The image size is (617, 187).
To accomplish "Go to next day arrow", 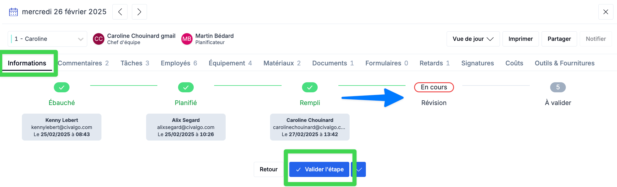I will tap(139, 12).
